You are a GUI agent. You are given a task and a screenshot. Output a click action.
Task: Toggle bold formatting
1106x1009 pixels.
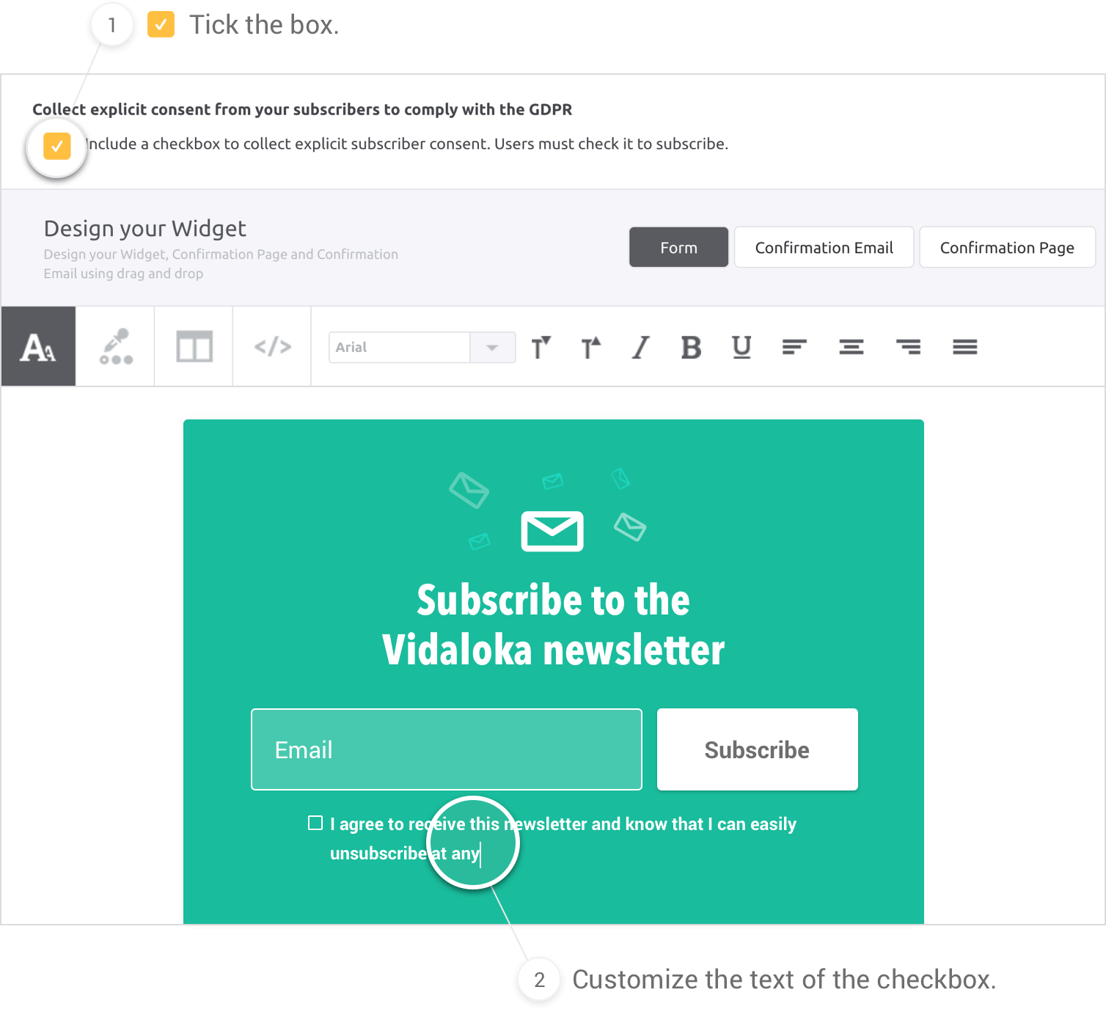(x=691, y=347)
